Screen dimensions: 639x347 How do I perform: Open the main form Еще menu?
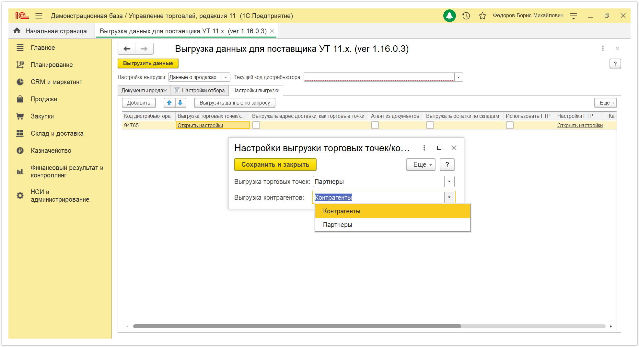(605, 103)
